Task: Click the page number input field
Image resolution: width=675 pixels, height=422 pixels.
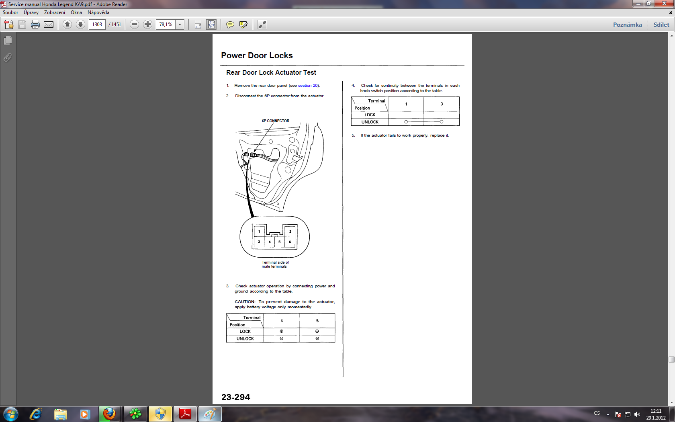Action: pyautogui.click(x=97, y=25)
